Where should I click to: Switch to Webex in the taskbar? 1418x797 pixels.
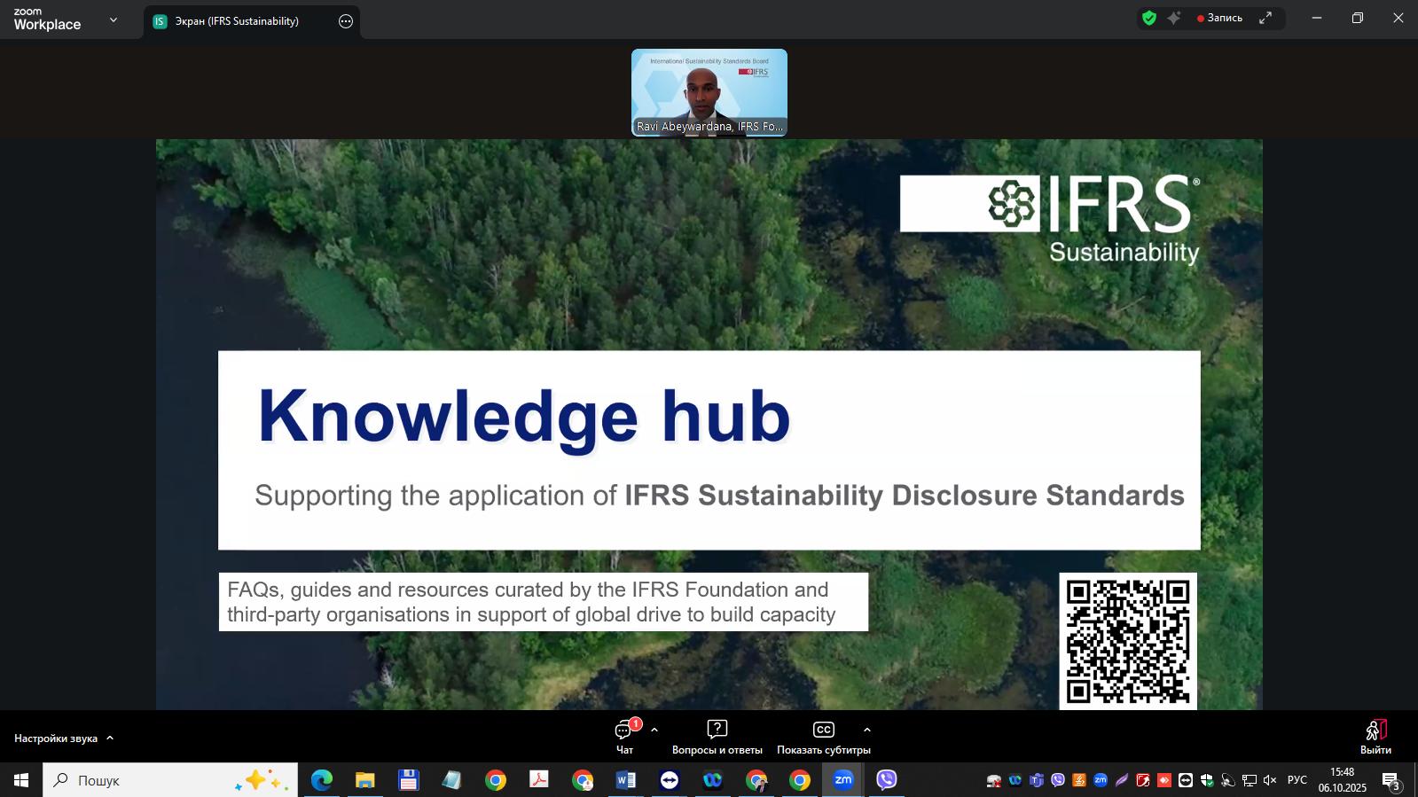point(713,780)
